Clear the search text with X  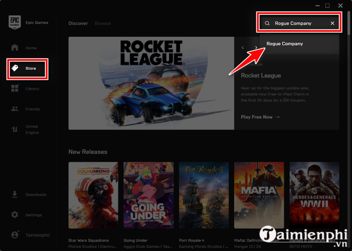pyautogui.click(x=332, y=23)
